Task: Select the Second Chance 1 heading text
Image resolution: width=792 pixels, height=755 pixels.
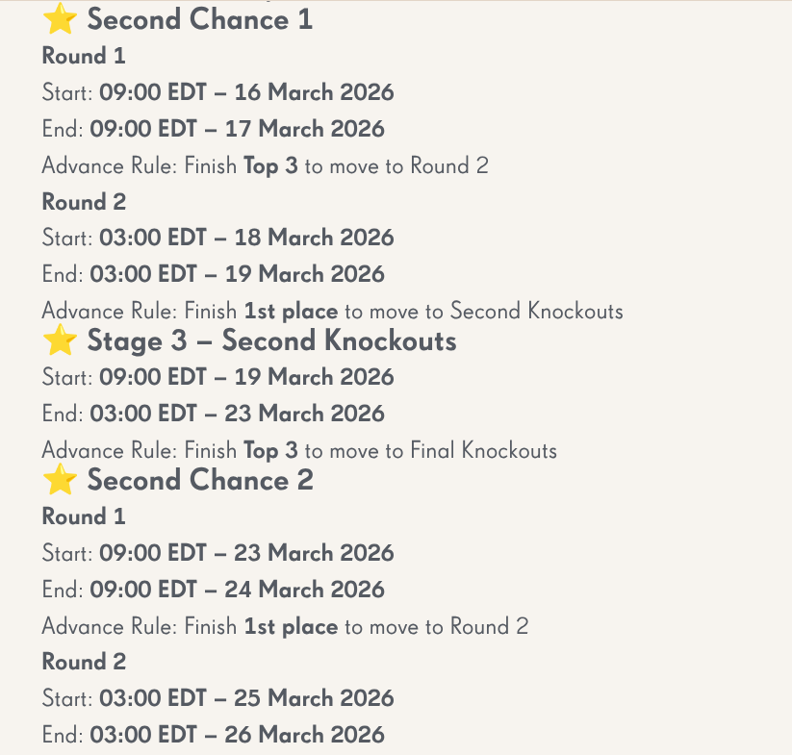Action: pos(199,20)
